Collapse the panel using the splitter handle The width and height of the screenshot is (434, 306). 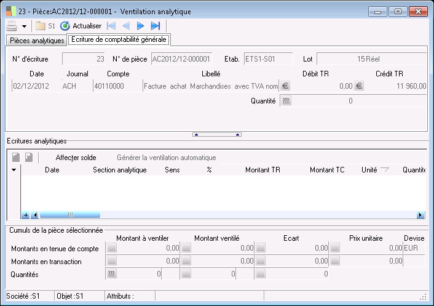coord(217,134)
